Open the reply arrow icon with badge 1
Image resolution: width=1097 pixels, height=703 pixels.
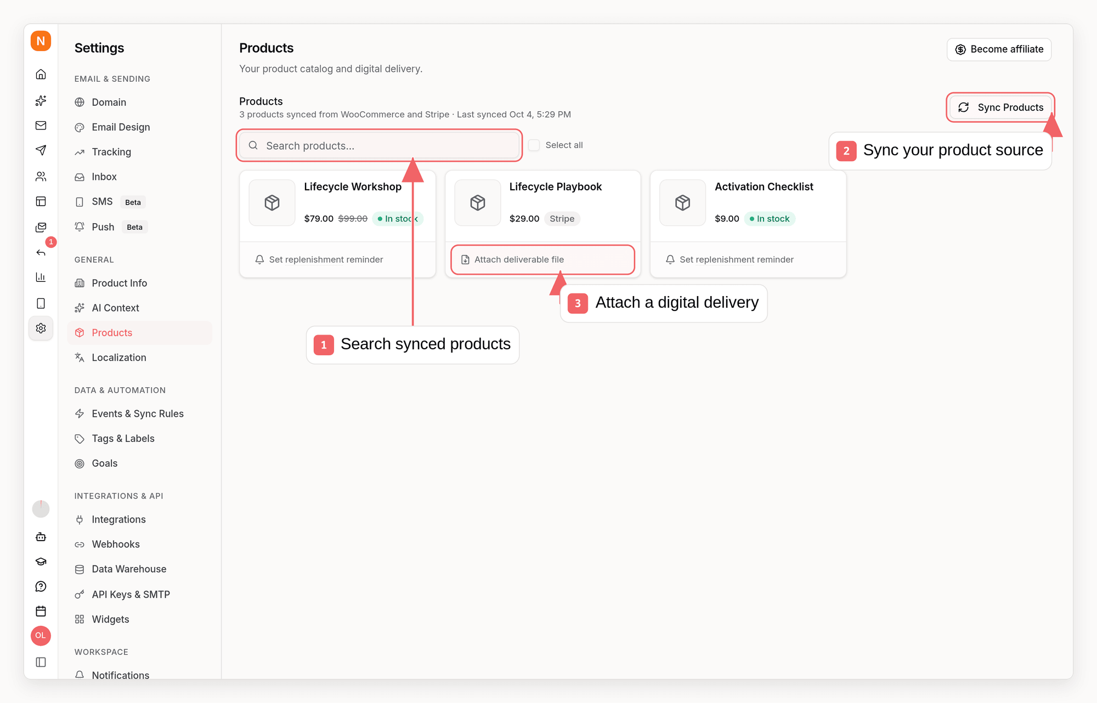[x=41, y=252]
